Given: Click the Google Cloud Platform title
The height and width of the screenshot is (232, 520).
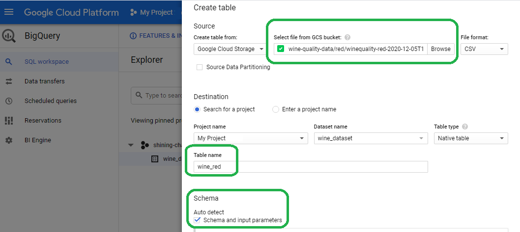Looking at the screenshot, I should coord(71,12).
